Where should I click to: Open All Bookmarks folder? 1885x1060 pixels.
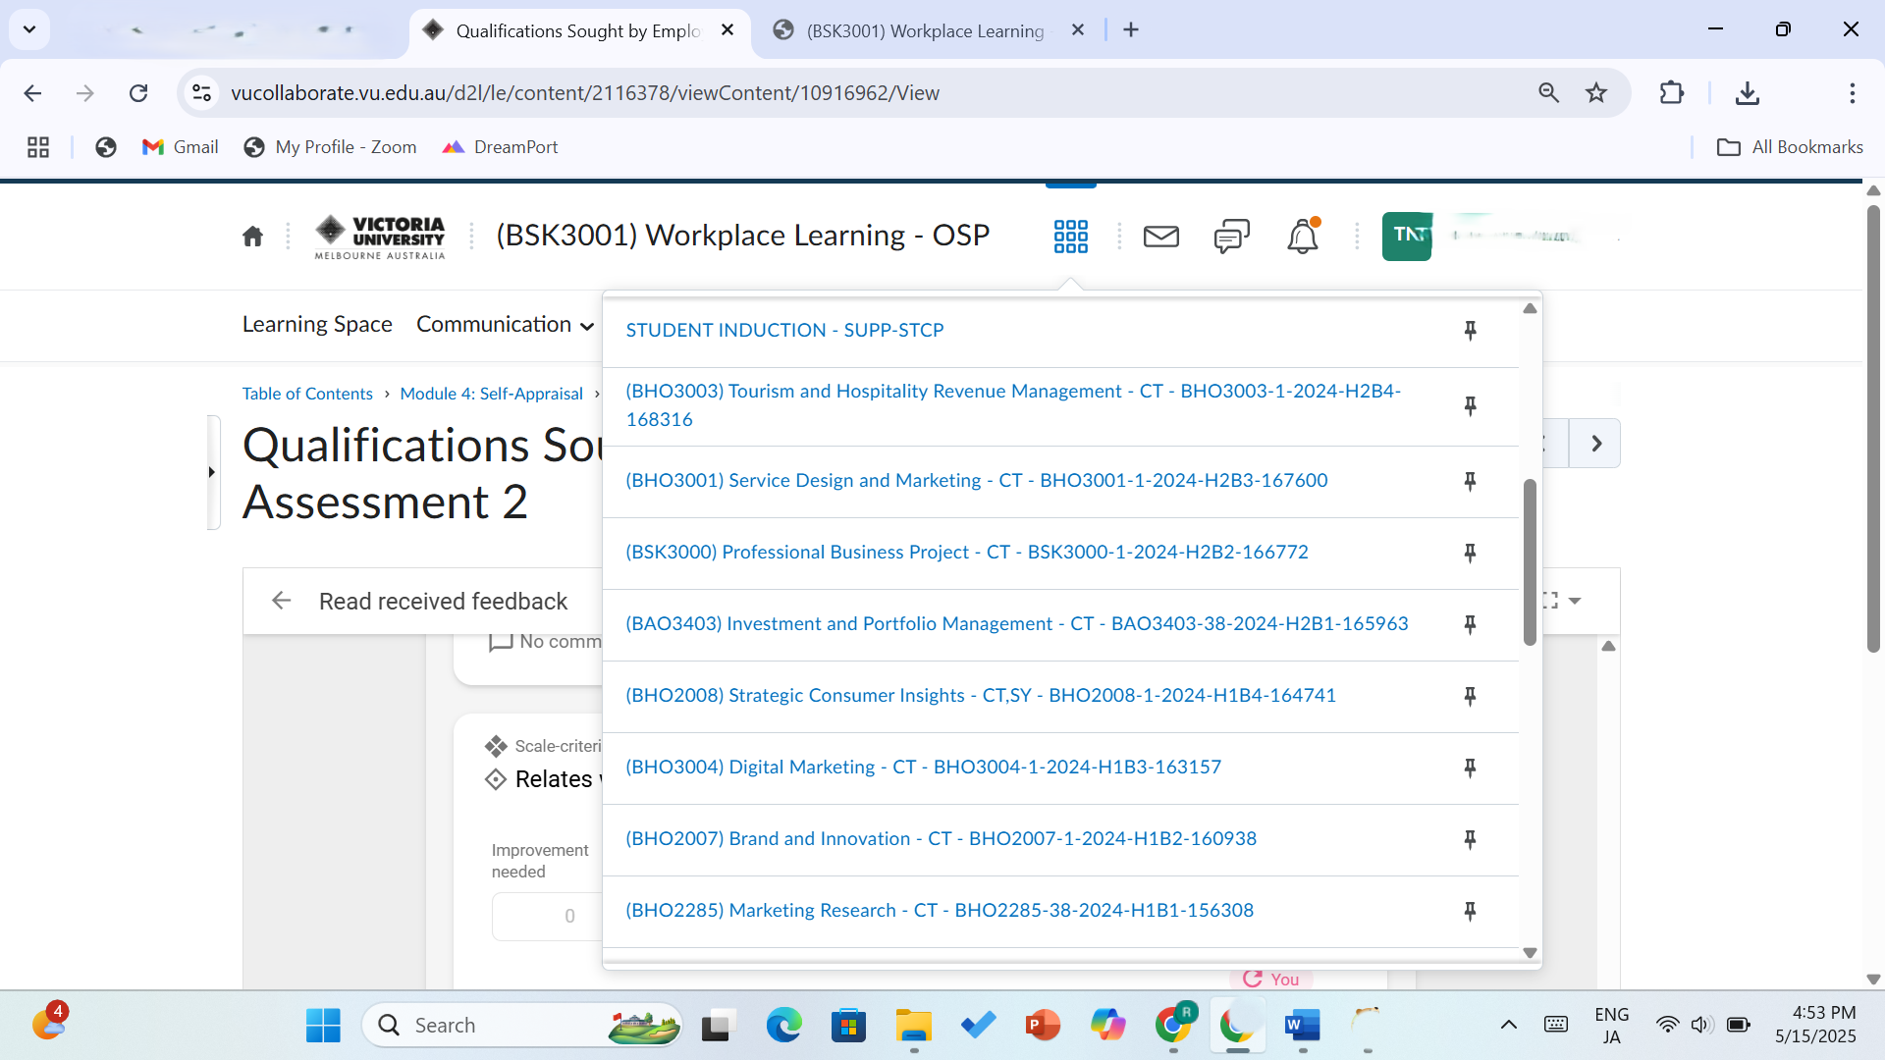click(1790, 147)
